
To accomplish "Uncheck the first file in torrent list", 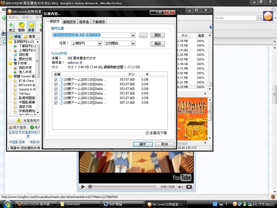I will 56,80.
